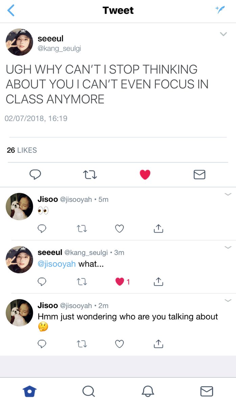Open the options chevron on the main tweet
The height and width of the screenshot is (405, 236).
(223, 34)
